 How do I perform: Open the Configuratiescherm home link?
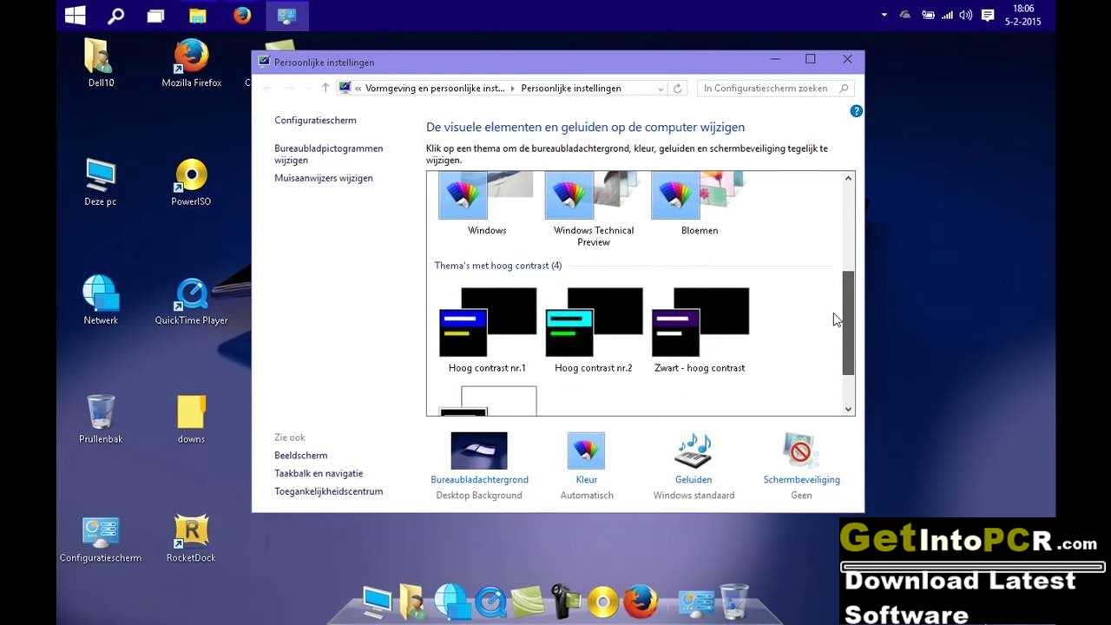[x=315, y=121]
